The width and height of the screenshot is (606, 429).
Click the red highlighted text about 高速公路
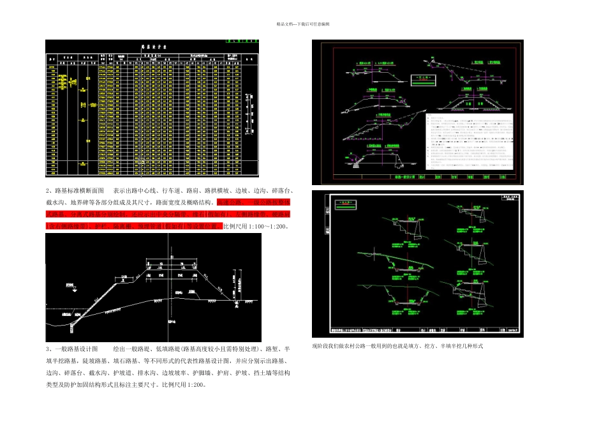[168, 214]
